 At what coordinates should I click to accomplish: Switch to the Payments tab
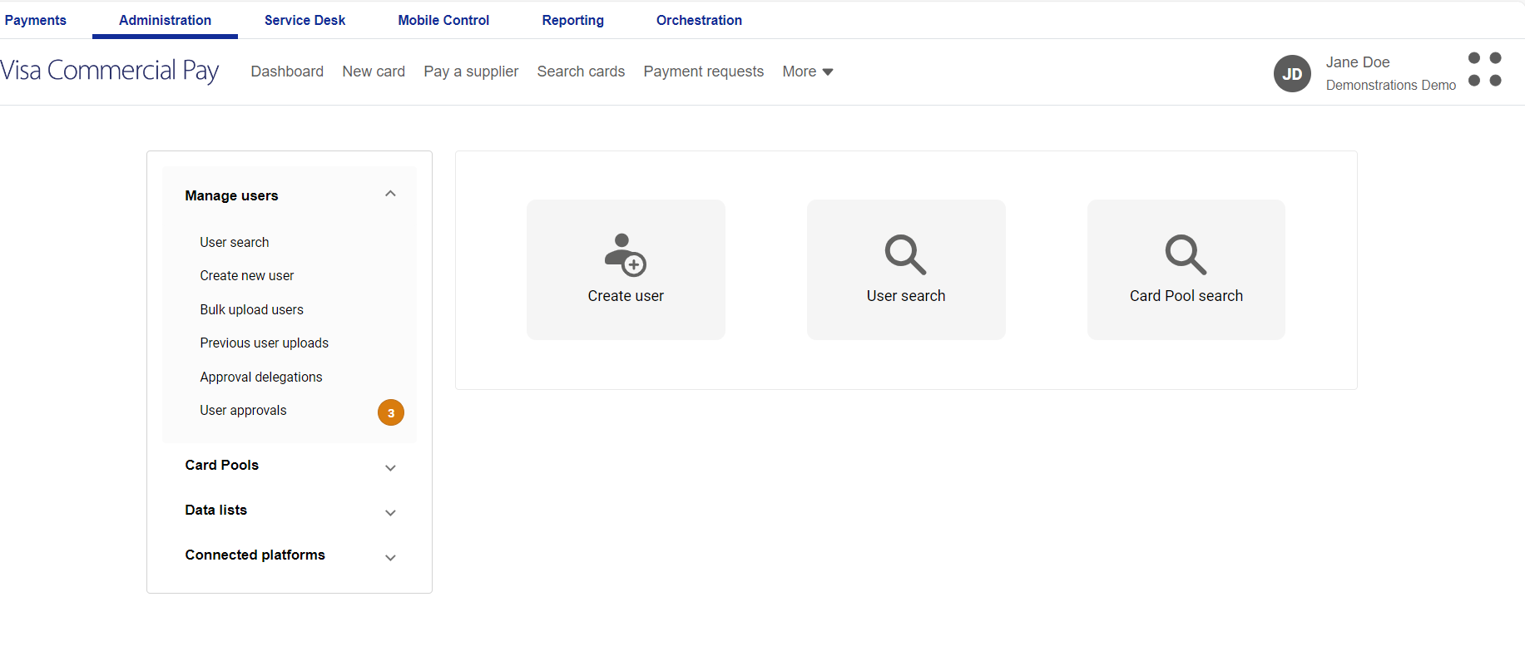tap(36, 20)
